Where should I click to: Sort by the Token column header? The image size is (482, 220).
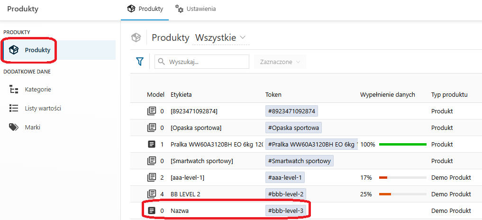[x=273, y=95]
